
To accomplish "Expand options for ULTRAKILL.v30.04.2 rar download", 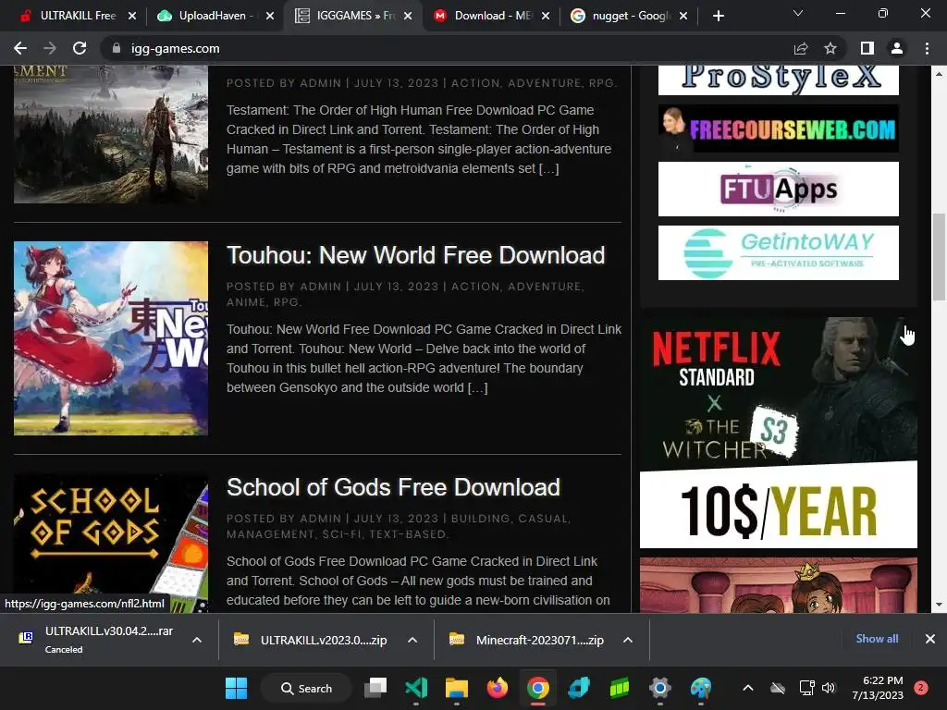I will click(197, 640).
